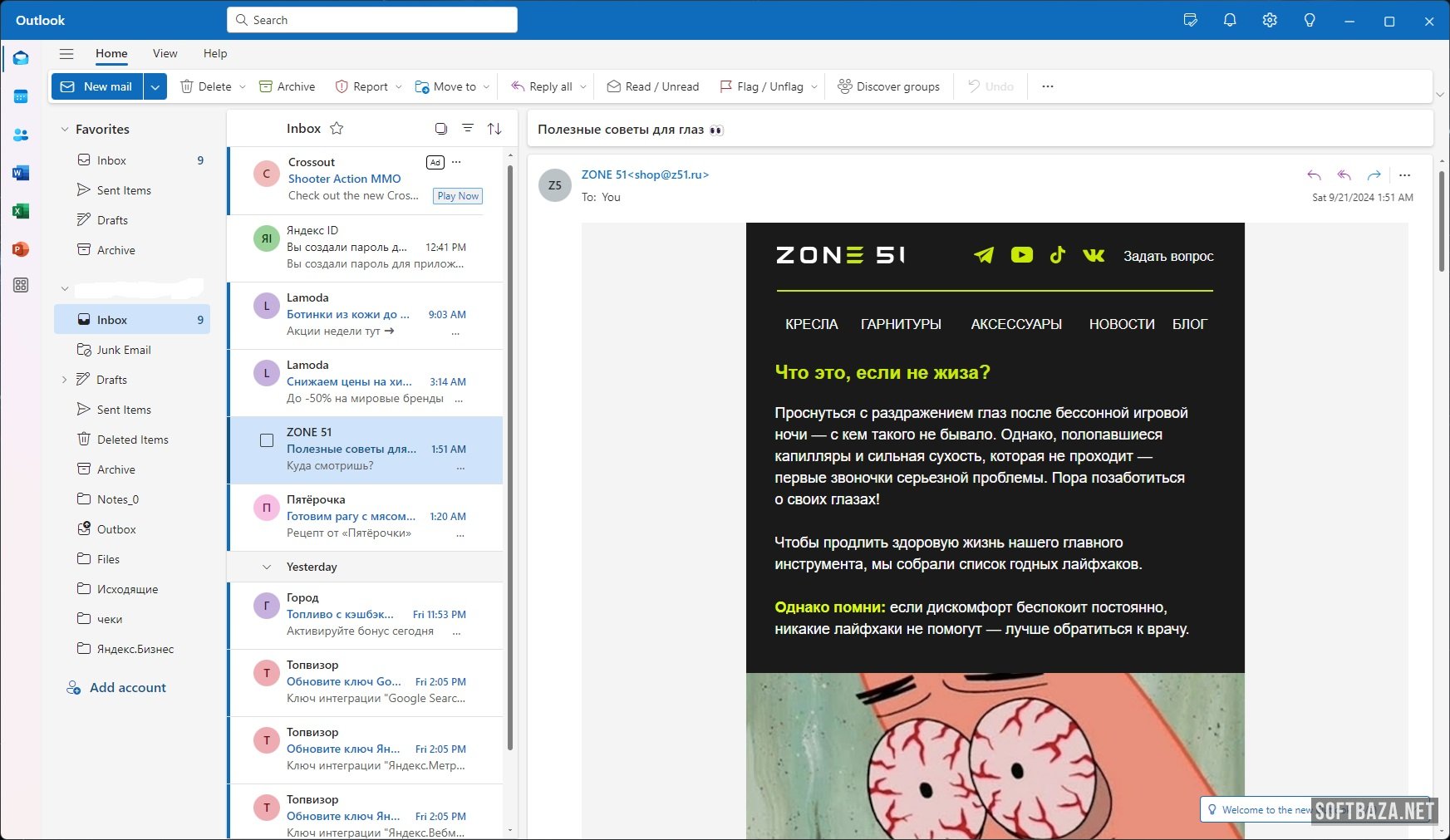1450x840 pixels.
Task: Open the People contacts icon
Action: (21, 135)
